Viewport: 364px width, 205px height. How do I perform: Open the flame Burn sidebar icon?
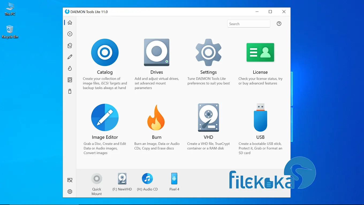click(x=70, y=68)
